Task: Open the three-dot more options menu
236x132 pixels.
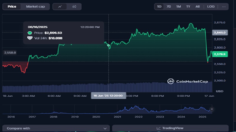Action: click(x=224, y=6)
